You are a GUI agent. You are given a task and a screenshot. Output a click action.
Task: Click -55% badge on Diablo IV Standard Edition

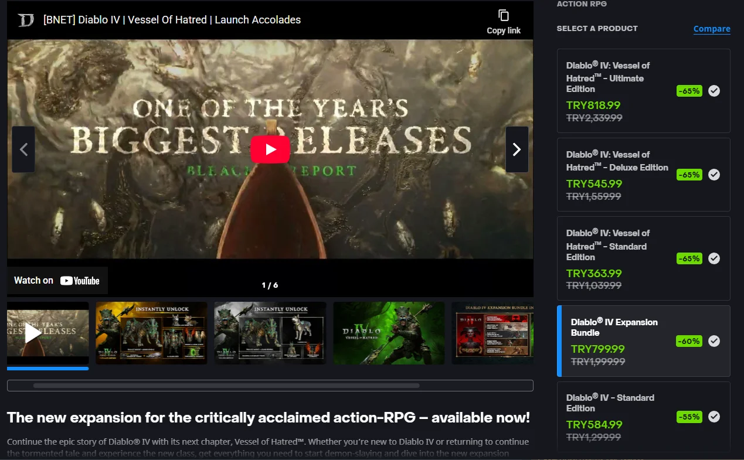(x=689, y=417)
